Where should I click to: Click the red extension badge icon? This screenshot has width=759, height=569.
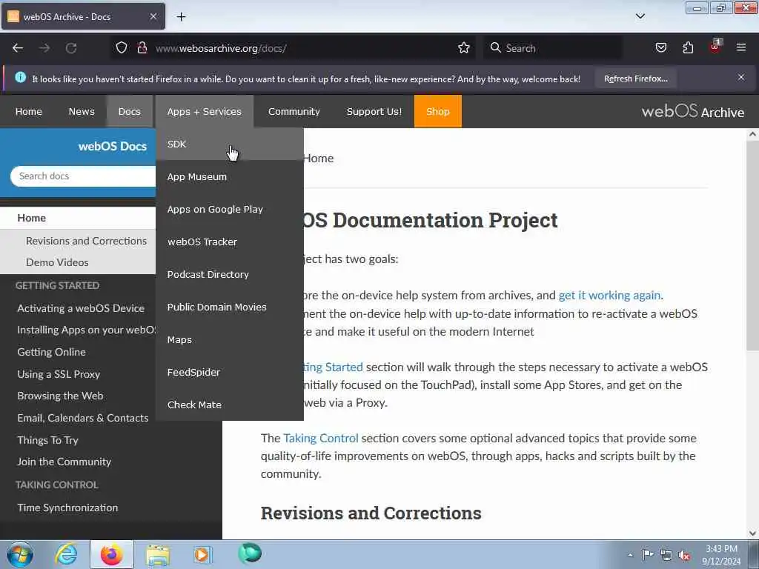[715, 47]
